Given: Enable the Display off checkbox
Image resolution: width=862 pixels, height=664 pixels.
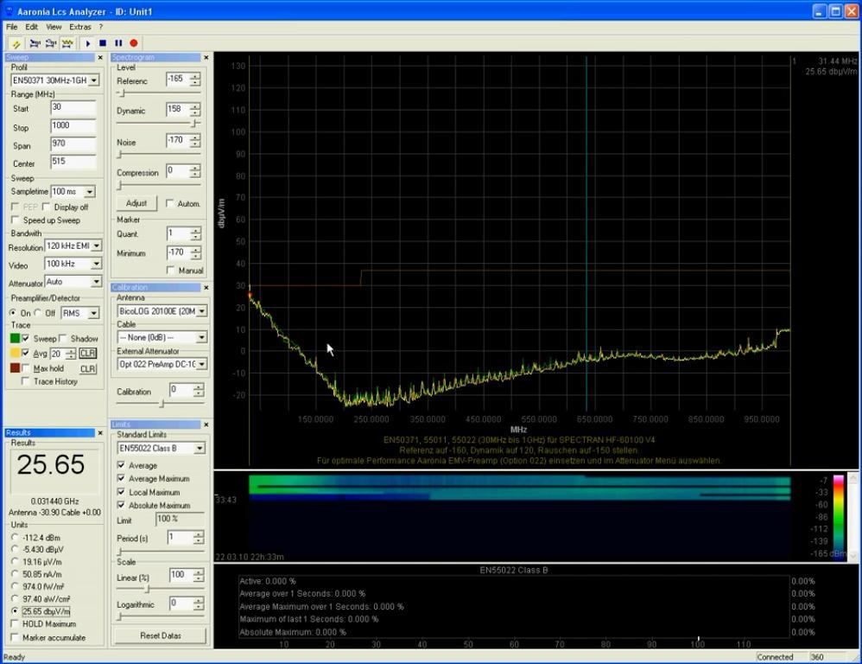Looking at the screenshot, I should [x=47, y=207].
